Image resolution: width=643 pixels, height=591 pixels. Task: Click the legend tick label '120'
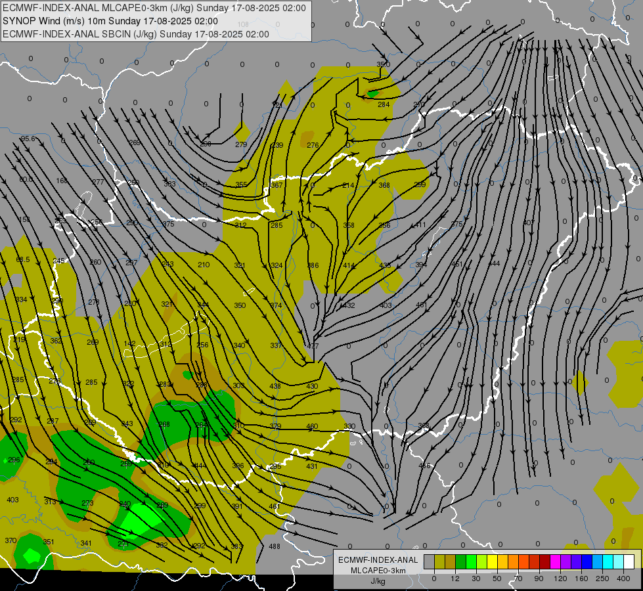point(561,579)
